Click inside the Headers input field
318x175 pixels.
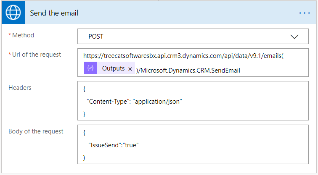point(193,101)
